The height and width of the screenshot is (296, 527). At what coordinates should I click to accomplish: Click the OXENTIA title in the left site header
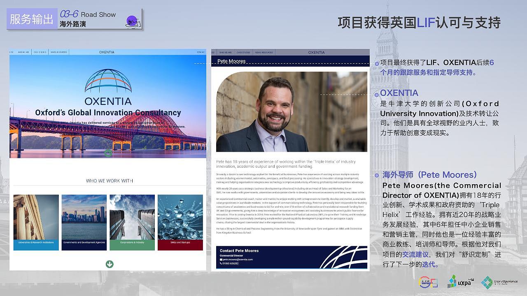point(107,52)
